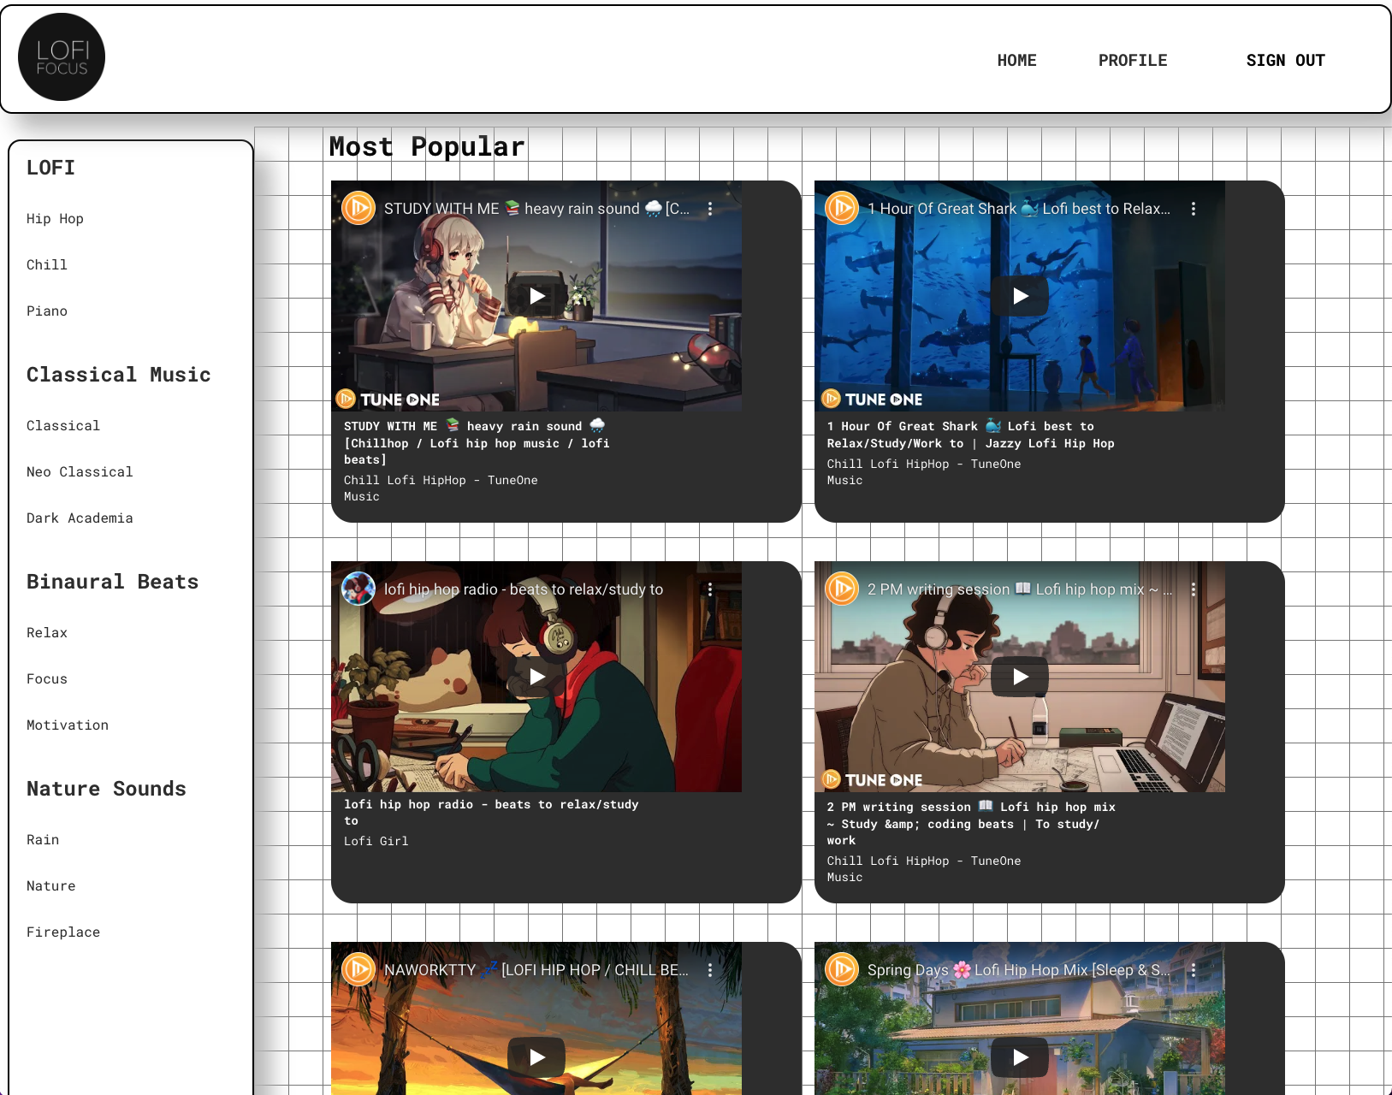Click the Lofi Focus logo

pos(61,56)
